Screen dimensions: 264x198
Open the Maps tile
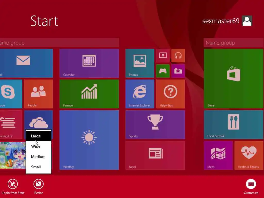pyautogui.click(x=218, y=155)
